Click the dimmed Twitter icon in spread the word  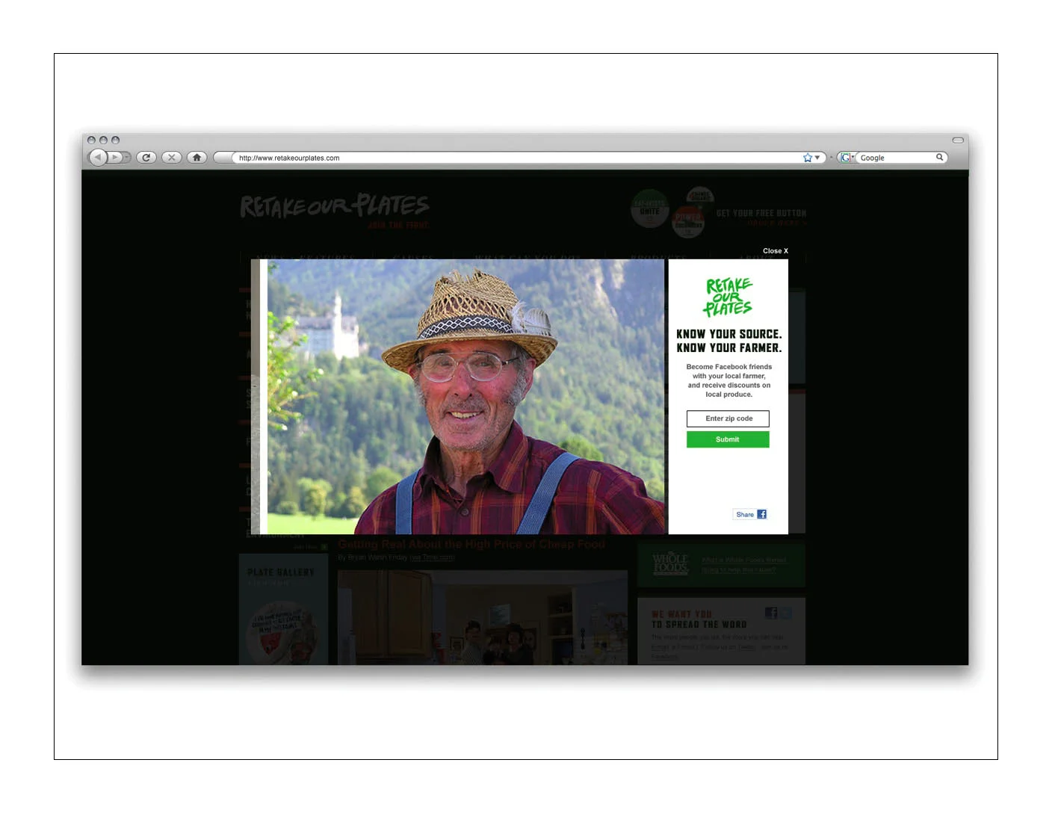click(786, 613)
